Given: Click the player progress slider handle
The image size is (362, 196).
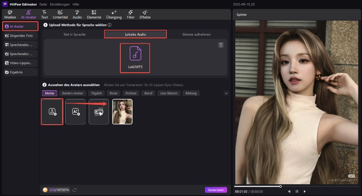Looking at the screenshot, I should coord(280,187).
